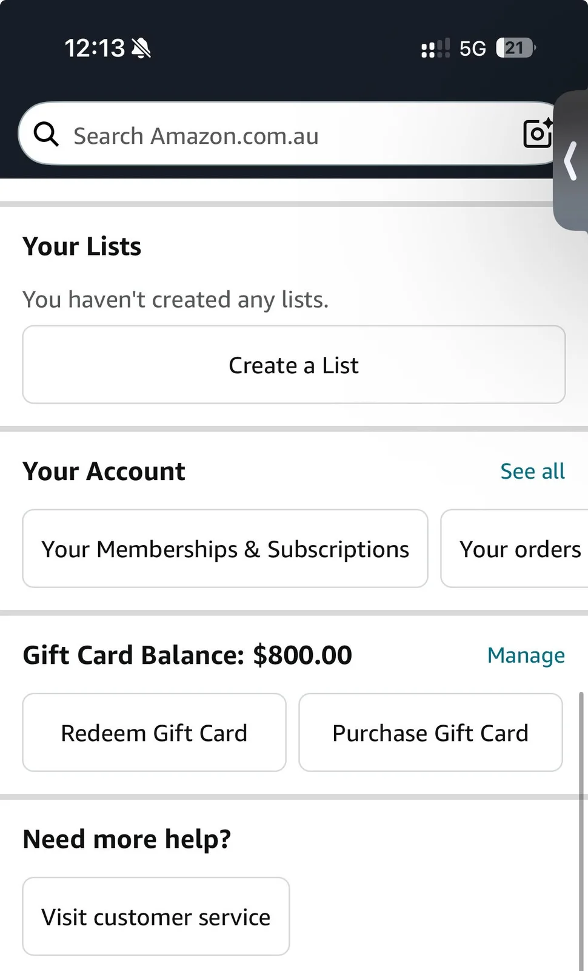Tap the Gift Card Balance $800.00 heading
This screenshot has height=971, width=588.
point(187,655)
